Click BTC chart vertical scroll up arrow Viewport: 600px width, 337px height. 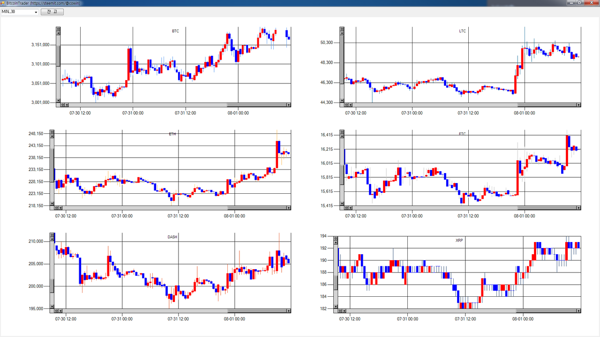click(x=59, y=34)
